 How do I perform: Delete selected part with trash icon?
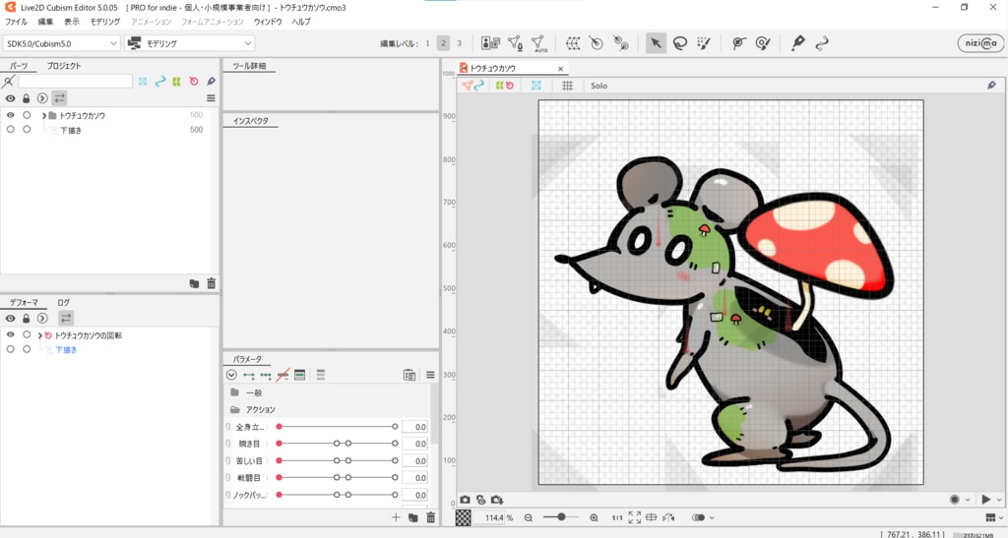pyautogui.click(x=211, y=284)
